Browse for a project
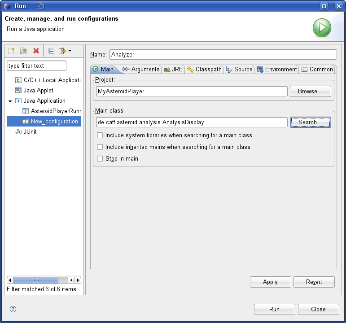This screenshot has width=346, height=323. pos(310,92)
